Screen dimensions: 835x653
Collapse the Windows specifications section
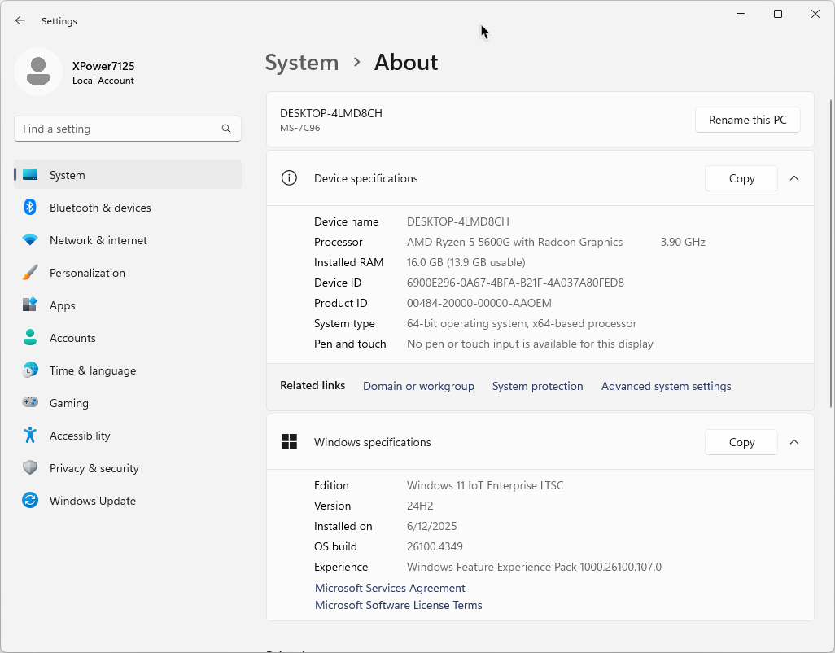(x=794, y=442)
